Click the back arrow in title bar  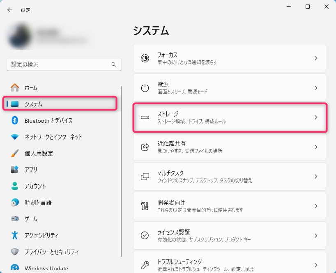pos(10,10)
